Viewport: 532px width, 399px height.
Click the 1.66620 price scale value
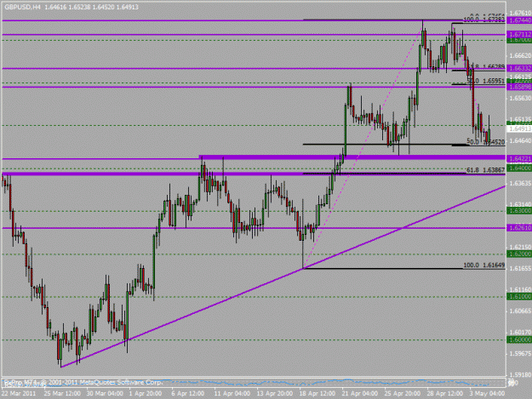(x=520, y=55)
